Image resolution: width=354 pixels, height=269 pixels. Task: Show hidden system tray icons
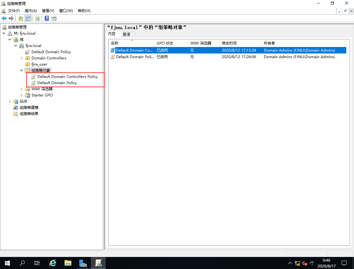(290, 263)
